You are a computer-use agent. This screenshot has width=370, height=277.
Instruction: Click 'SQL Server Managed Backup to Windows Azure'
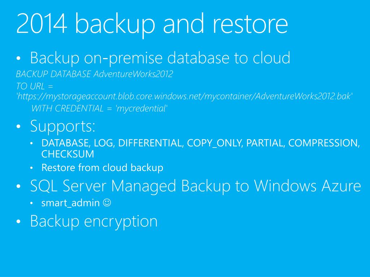(195, 186)
